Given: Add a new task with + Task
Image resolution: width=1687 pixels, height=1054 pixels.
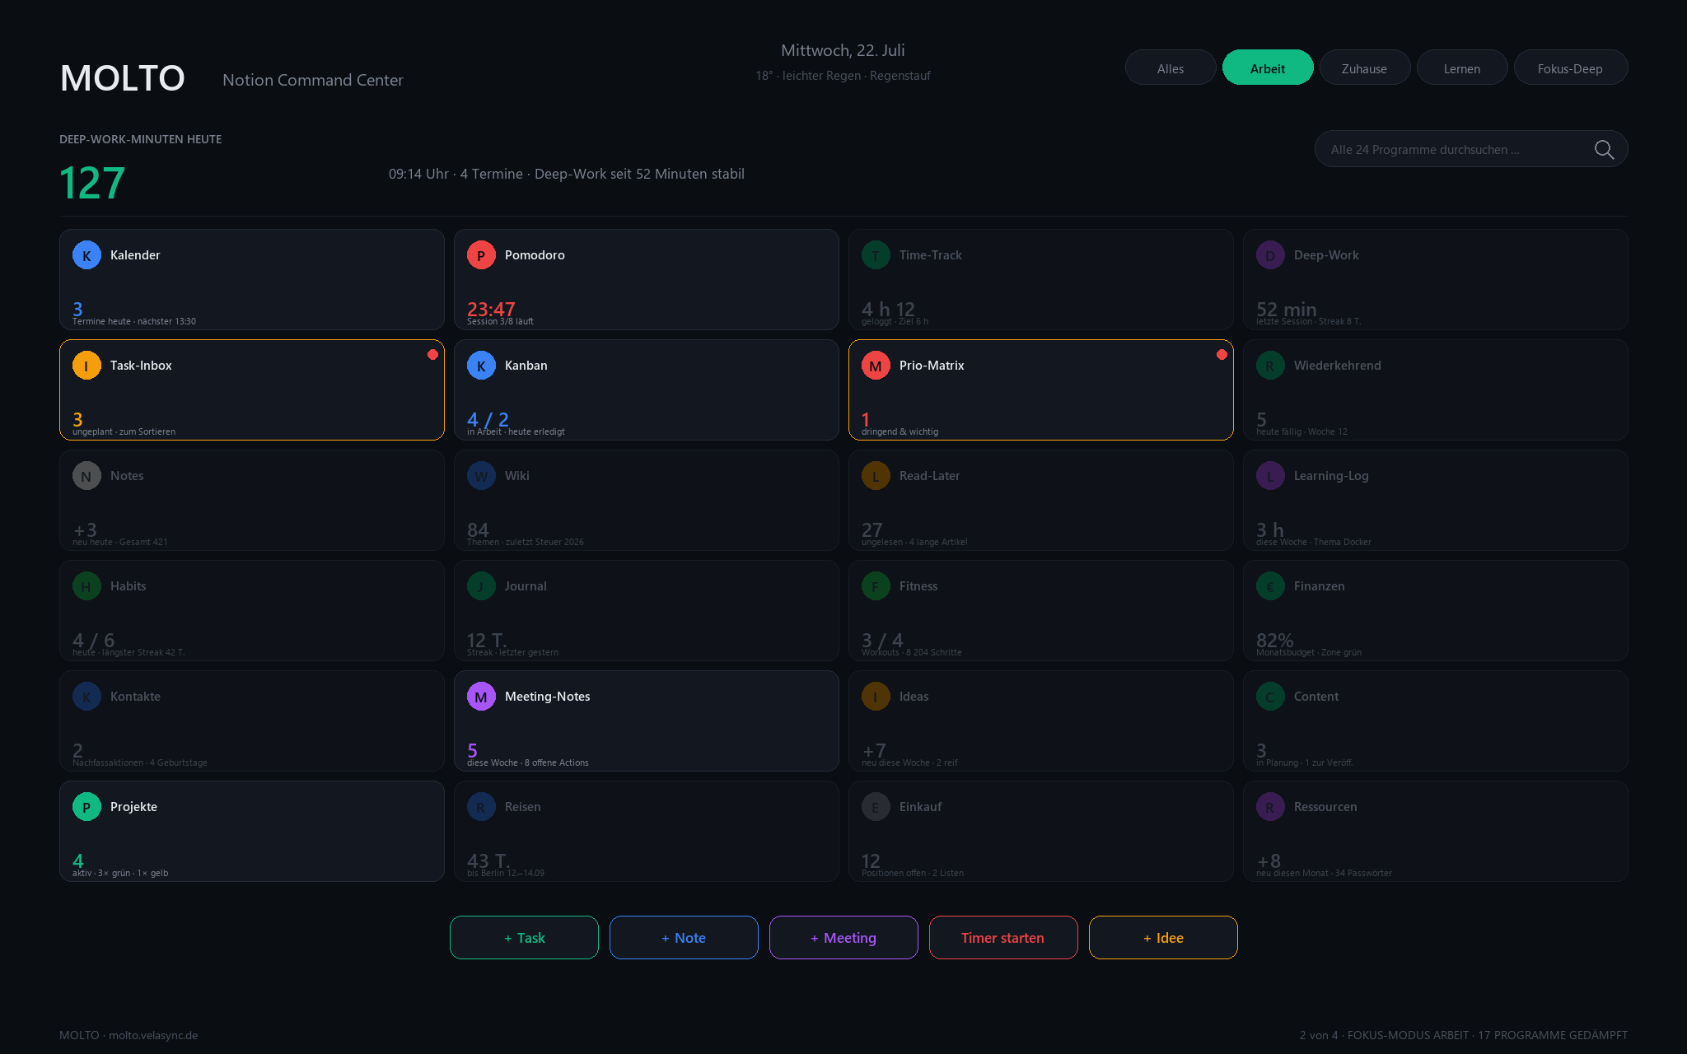Looking at the screenshot, I should pyautogui.click(x=524, y=938).
